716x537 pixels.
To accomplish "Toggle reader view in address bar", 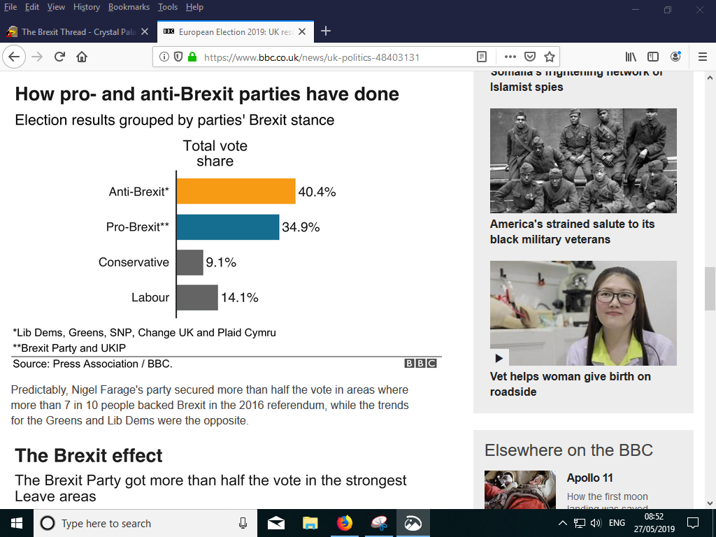I will 482,57.
